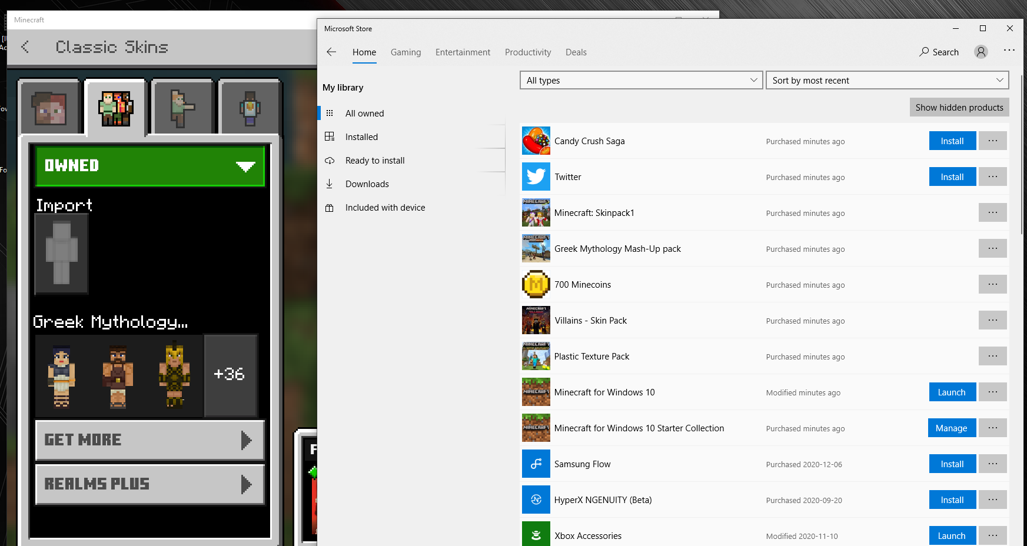Open the Twitter app icon
The image size is (1027, 546).
tap(536, 177)
